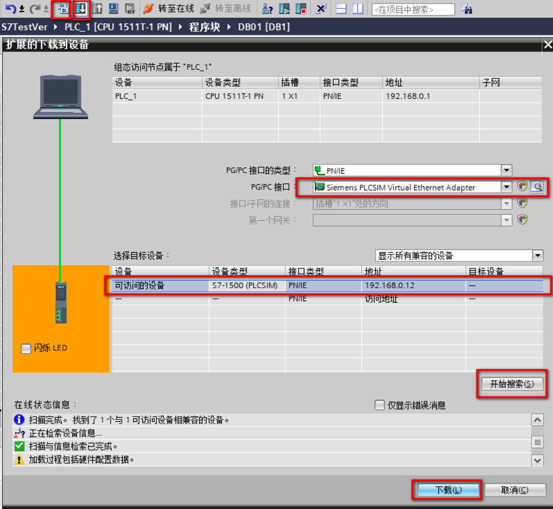Click the shield icon beside 接口/子网的连接
Viewport: 553px width, 509px height.
[522, 203]
